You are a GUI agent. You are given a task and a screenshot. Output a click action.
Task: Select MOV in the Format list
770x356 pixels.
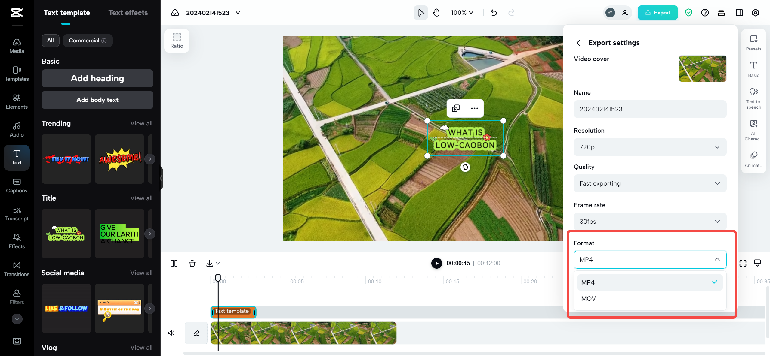(x=588, y=298)
